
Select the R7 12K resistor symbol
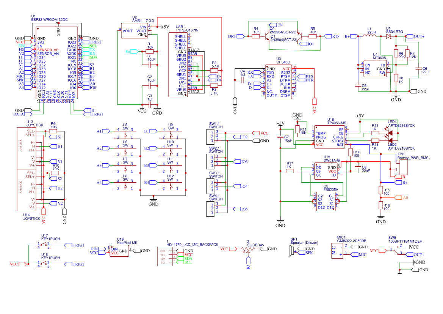tap(407, 54)
